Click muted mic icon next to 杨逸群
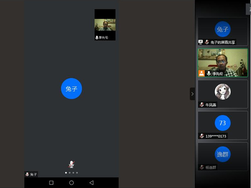This screenshot has width=251, height=188. pyautogui.click(x=202, y=167)
